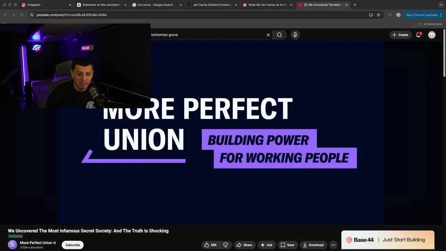Image resolution: width=446 pixels, height=251 pixels.
Task: Click the page vertical scrollbar
Action: click(444, 52)
